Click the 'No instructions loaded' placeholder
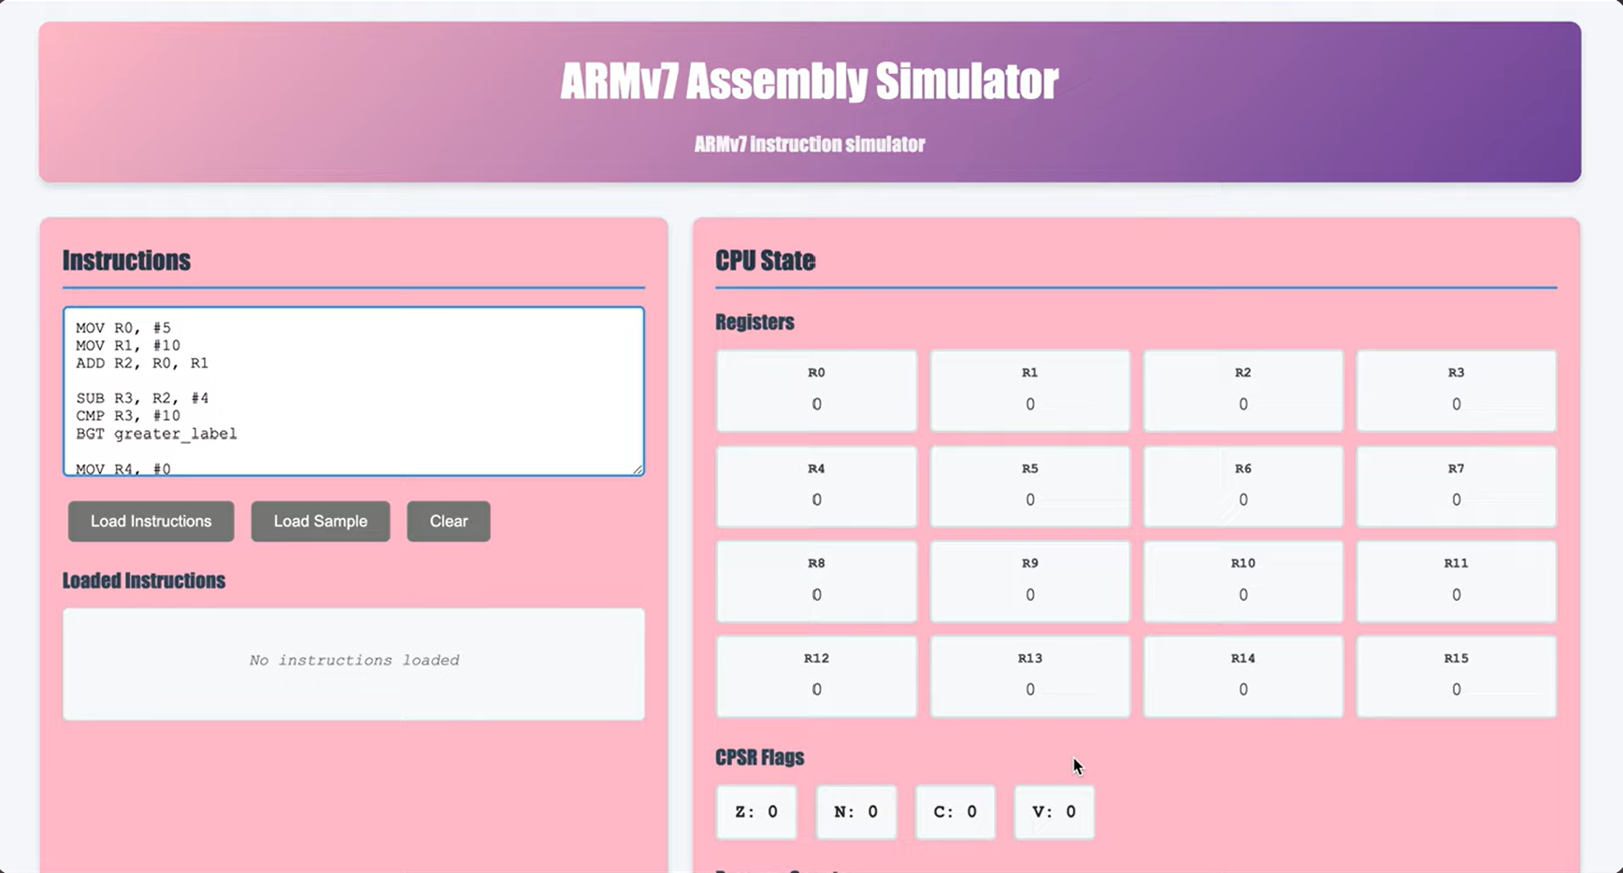The width and height of the screenshot is (1623, 873). tap(353, 660)
